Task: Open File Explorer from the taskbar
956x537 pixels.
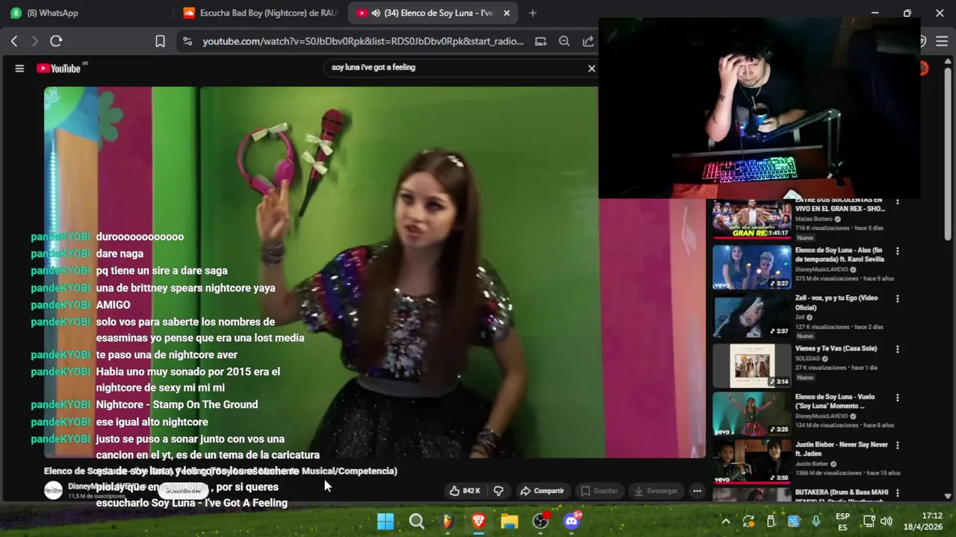Action: point(509,521)
